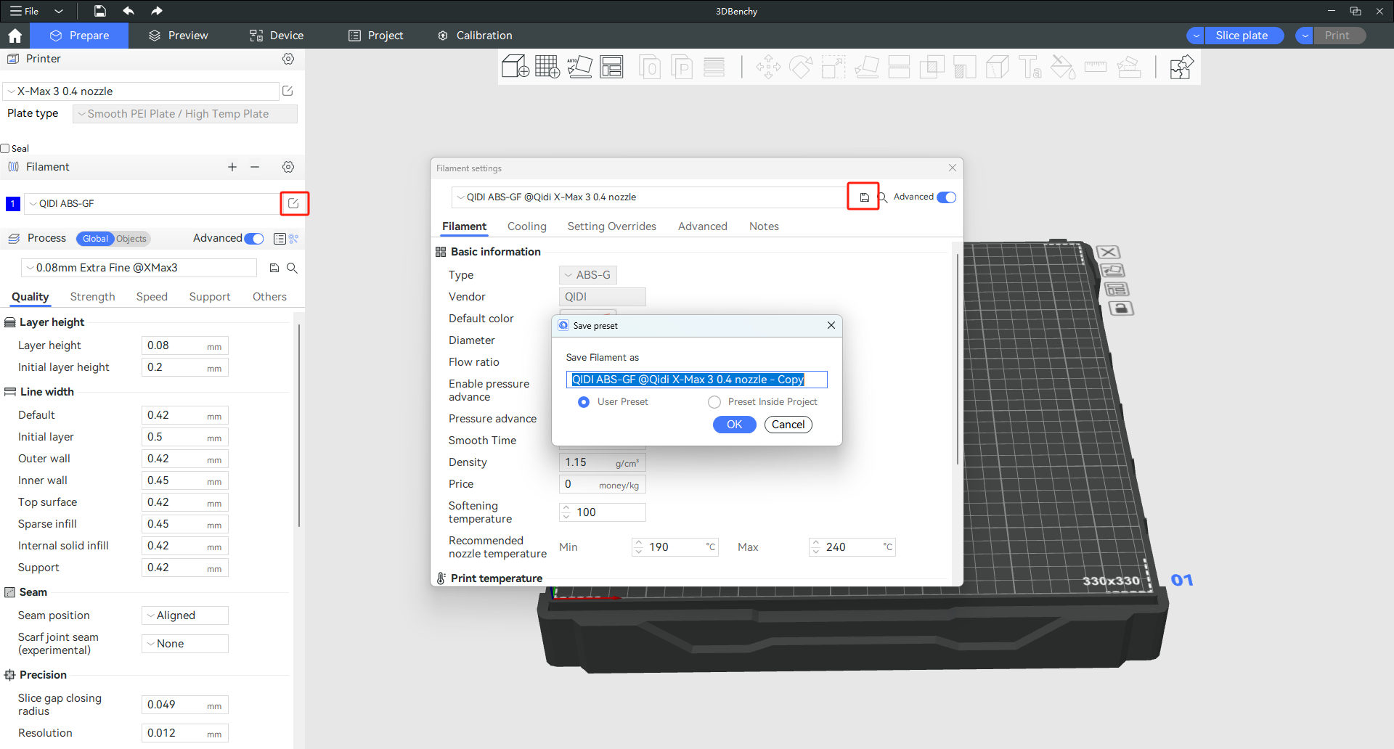Click the save project icon
The image size is (1394, 749).
[100, 11]
